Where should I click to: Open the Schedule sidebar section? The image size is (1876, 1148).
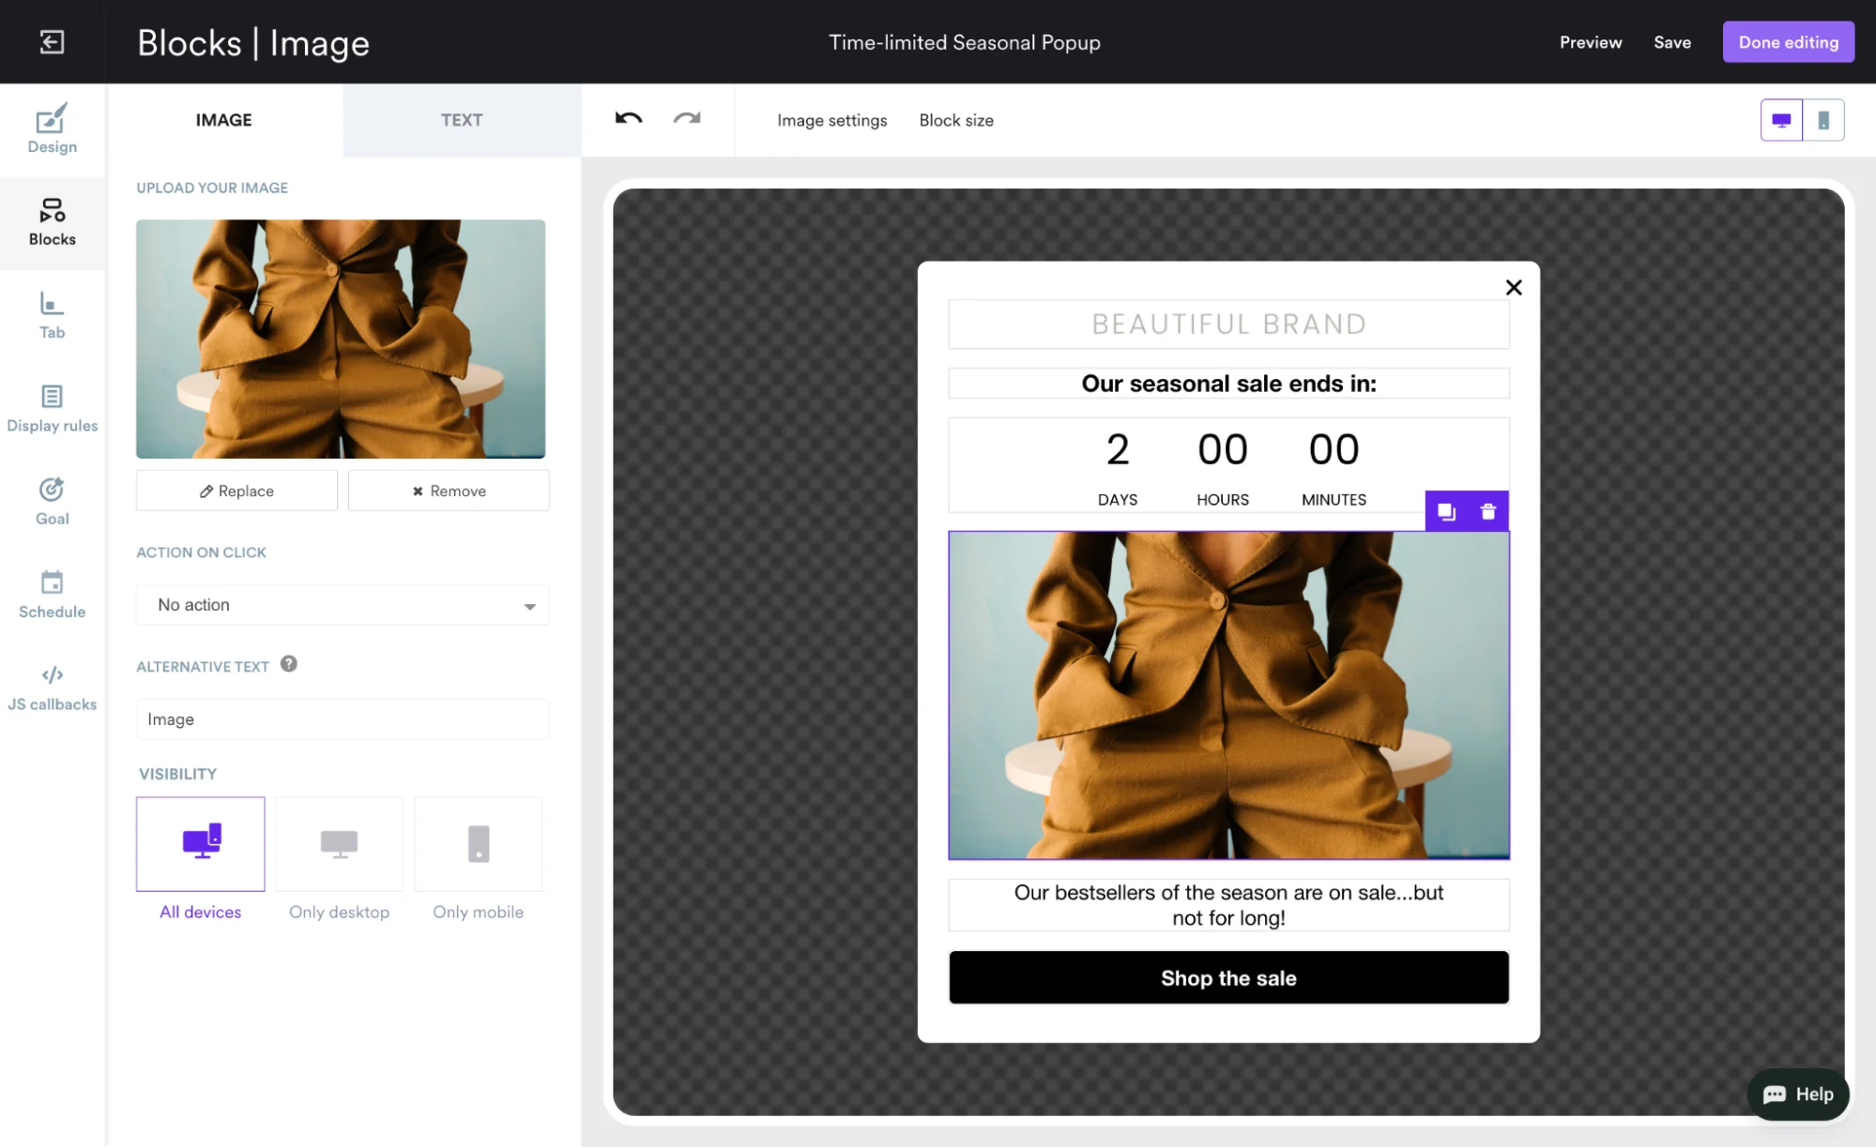[x=52, y=595]
